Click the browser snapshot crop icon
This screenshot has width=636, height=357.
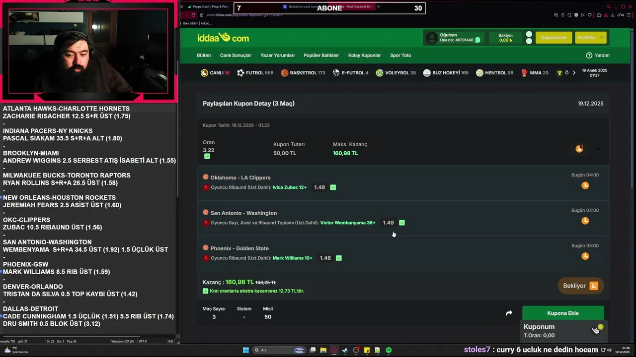coord(570,15)
